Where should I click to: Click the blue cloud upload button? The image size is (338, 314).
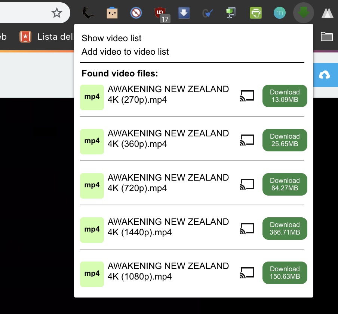click(325, 75)
